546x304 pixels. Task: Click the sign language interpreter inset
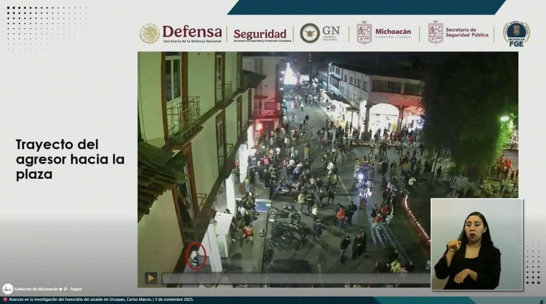point(476,244)
